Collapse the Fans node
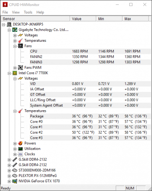152x191 pixels. click(x=15, y=46)
